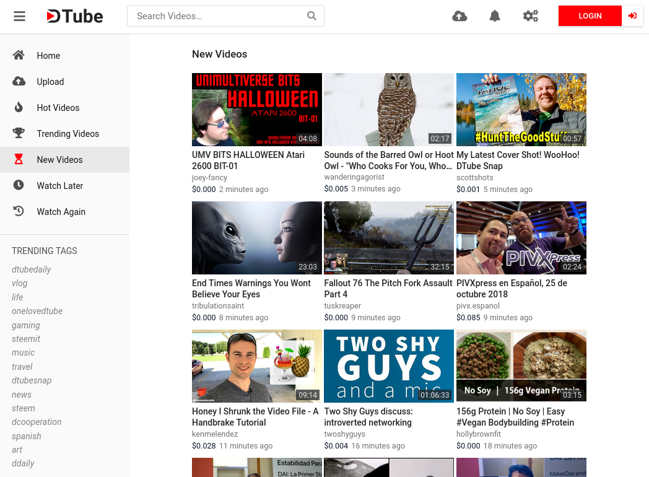The image size is (649, 477).
Task: Click title 'Two Shy Guys discuss: introverted networking'
Action: coord(368,417)
